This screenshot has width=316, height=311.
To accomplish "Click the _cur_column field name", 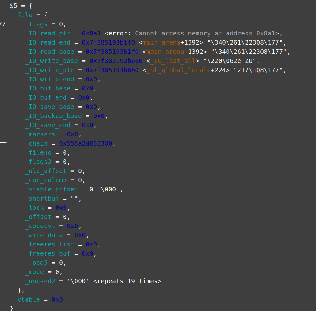I will pos(46,180).
